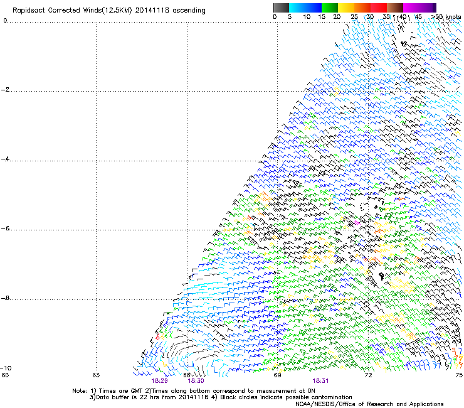The width and height of the screenshot is (464, 408).
Task: Click the '>50 knots' legend label
Action: tap(446, 17)
